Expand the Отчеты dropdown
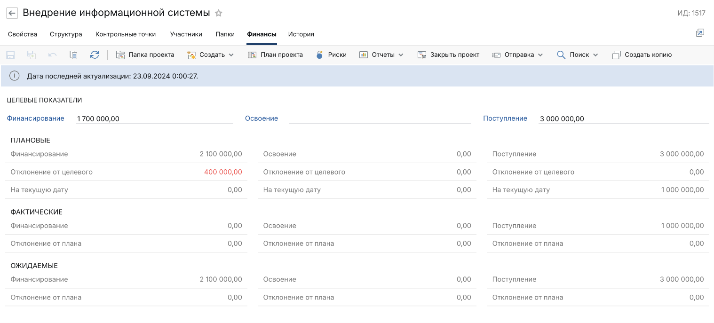The height and width of the screenshot is (323, 714). click(381, 55)
